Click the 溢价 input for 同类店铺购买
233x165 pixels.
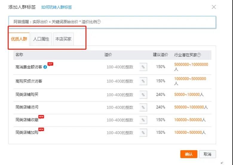[120, 95]
